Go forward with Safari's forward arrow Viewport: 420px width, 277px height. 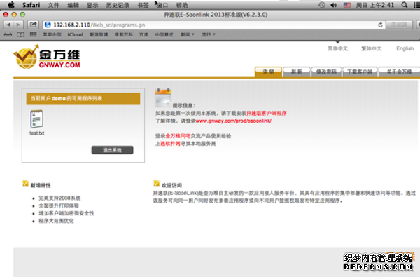click(x=18, y=25)
